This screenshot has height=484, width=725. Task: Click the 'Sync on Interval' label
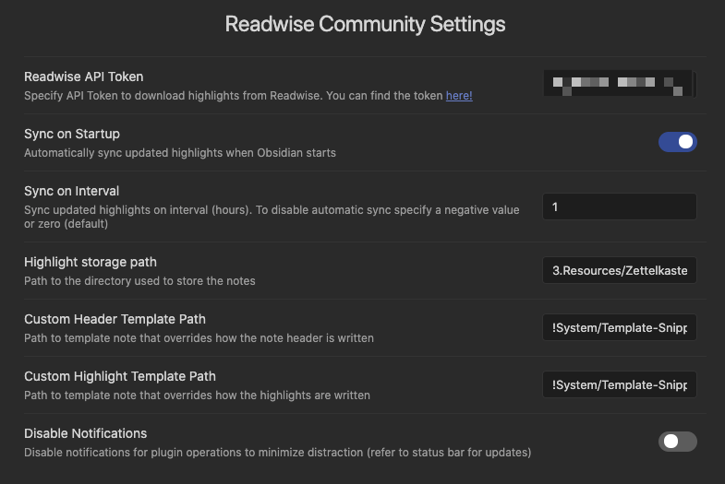(72, 191)
